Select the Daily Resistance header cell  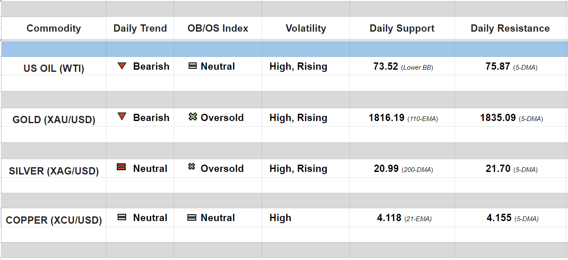510,28
